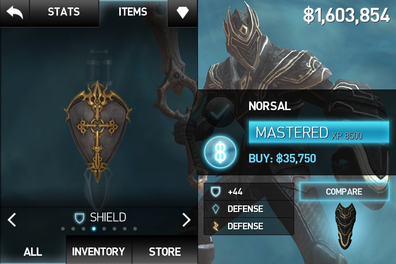Open the STORE filter tab
The width and height of the screenshot is (396, 264).
pos(165,251)
